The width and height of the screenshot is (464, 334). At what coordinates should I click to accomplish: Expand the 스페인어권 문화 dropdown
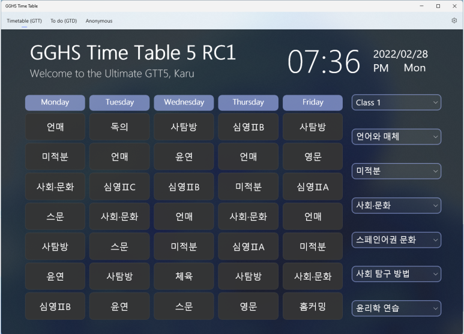tap(396, 240)
